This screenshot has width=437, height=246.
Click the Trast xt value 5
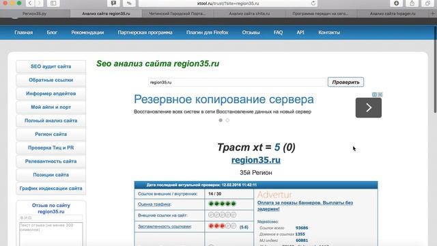277,147
